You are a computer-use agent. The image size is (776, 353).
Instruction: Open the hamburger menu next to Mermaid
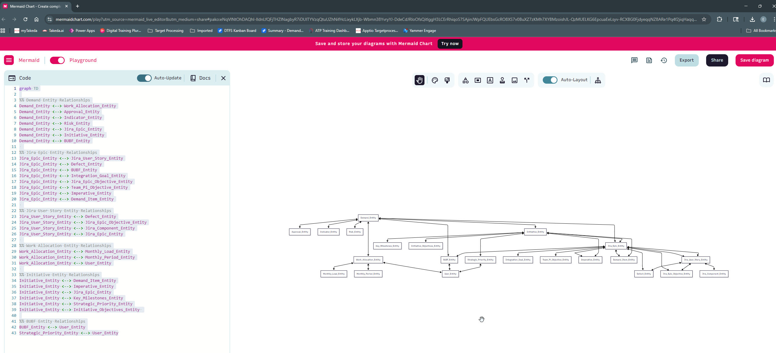[9, 60]
